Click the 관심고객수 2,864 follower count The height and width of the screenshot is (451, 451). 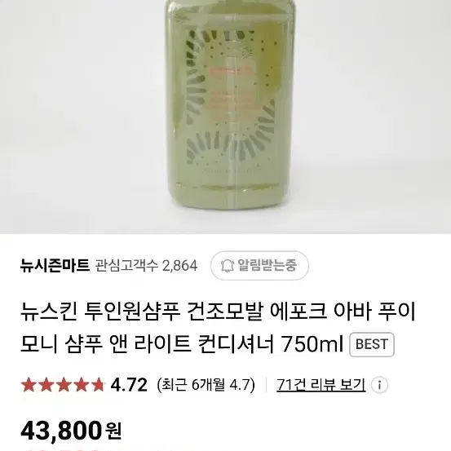[147, 266]
